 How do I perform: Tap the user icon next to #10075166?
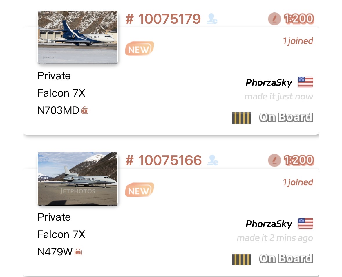[x=213, y=160]
